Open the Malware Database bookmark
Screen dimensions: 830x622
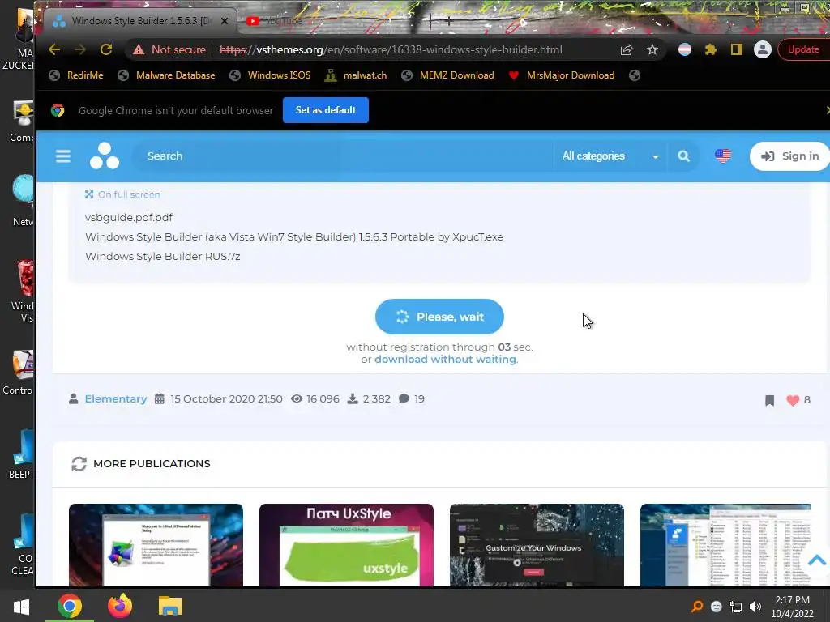tap(166, 75)
